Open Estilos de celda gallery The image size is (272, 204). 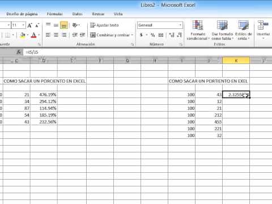pyautogui.click(x=244, y=30)
